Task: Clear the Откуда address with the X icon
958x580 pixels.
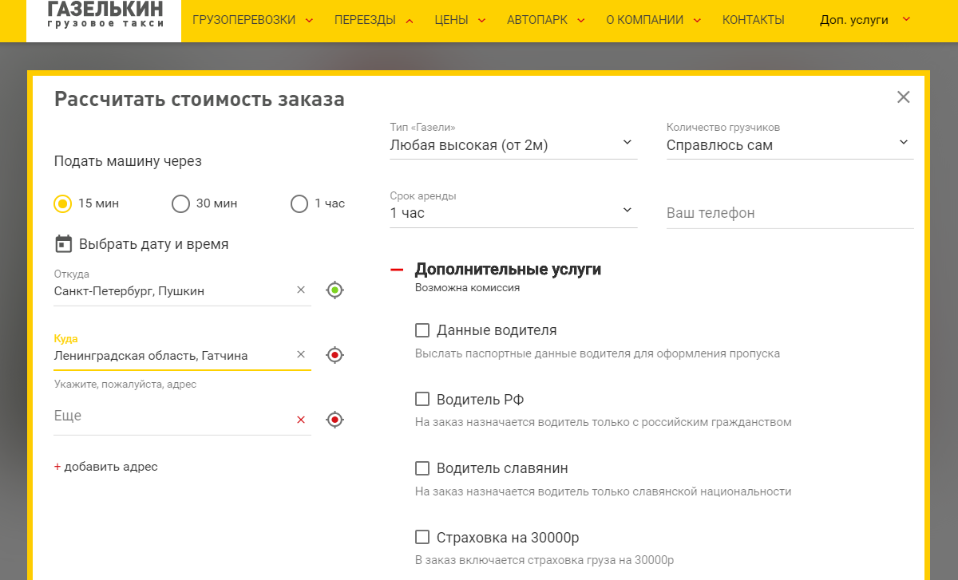Action: click(301, 290)
